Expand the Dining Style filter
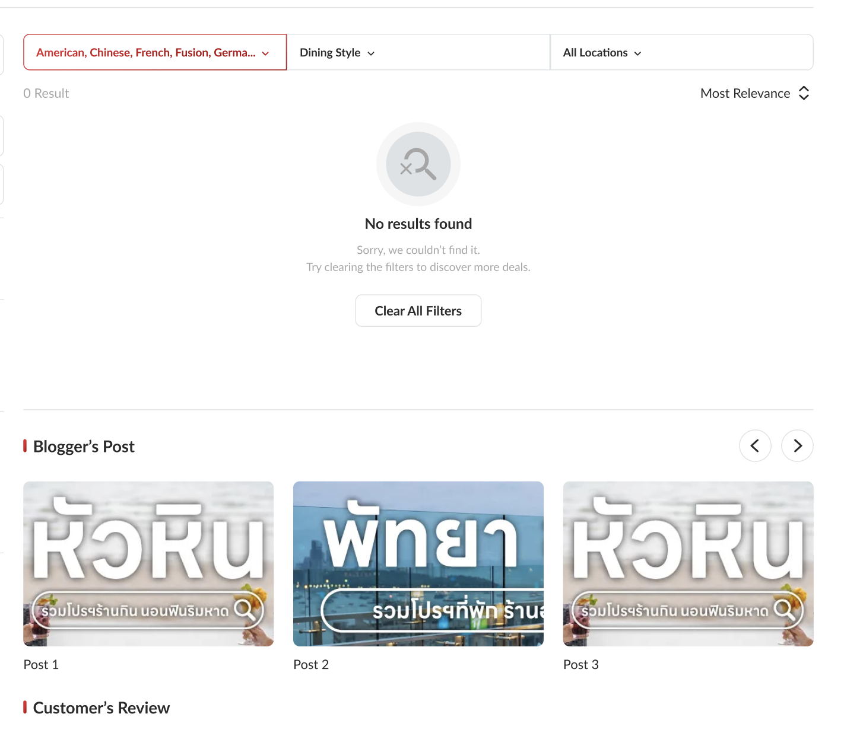The height and width of the screenshot is (733, 863). click(331, 53)
